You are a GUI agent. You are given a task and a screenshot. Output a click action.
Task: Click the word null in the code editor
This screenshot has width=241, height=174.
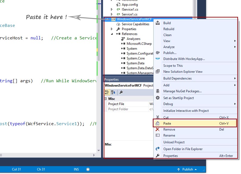point(36,38)
